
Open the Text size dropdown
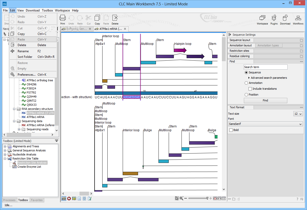pyautogui.click(x=298, y=114)
